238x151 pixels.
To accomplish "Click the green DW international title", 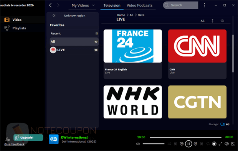I will pos(74,137).
